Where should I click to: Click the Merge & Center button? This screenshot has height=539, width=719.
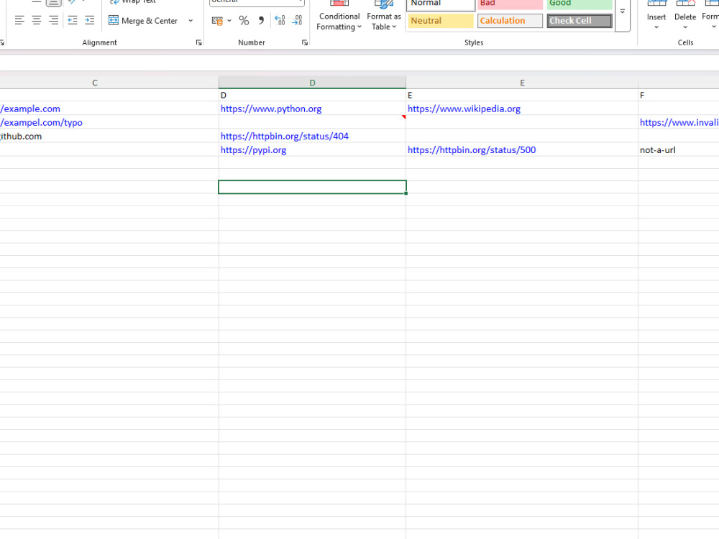click(x=143, y=21)
